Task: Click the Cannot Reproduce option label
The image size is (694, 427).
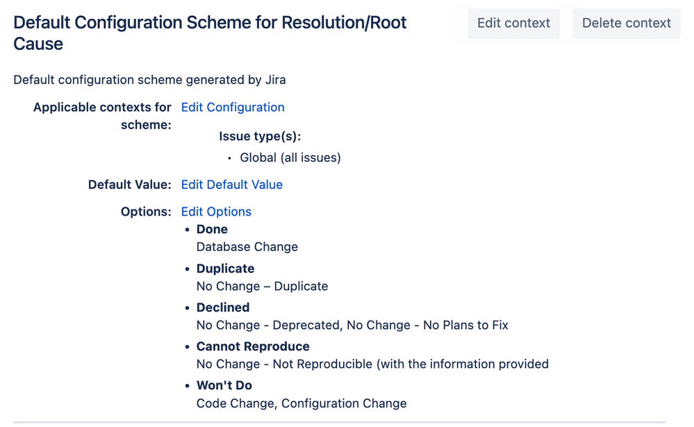Action: pos(253,346)
